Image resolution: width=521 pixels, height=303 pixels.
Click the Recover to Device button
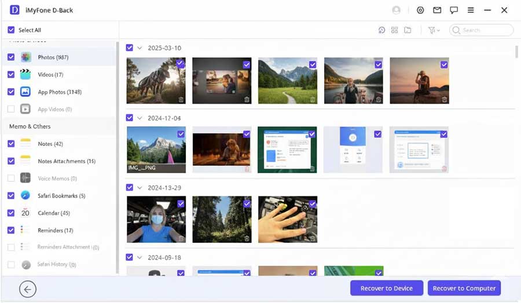click(386, 289)
